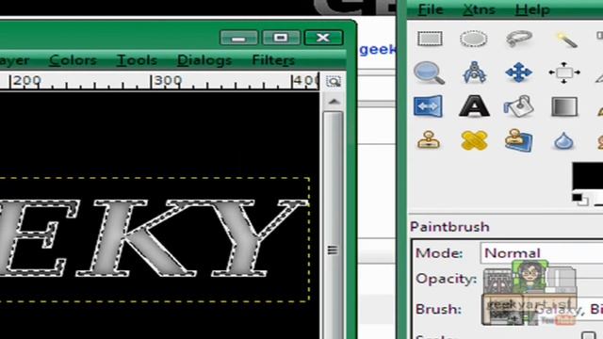Viewport: 603px width, 339px height.
Task: Select the Zoom magnifier tool in toolbox
Action: (x=430, y=73)
